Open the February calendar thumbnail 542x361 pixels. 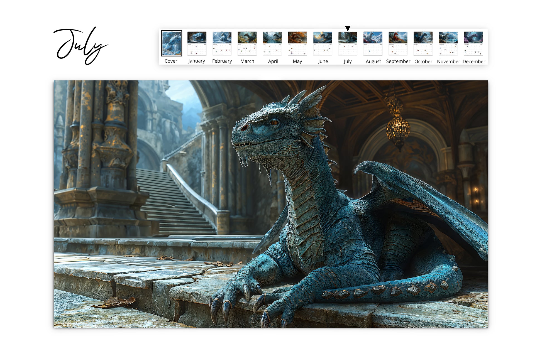click(x=222, y=43)
